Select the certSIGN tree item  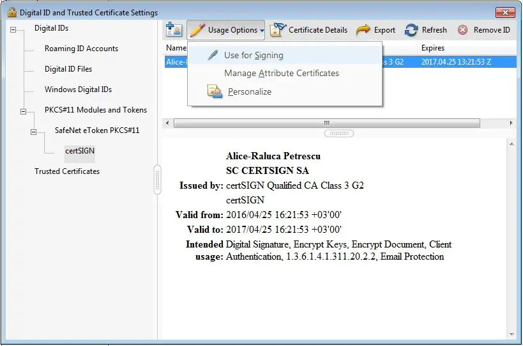coord(80,151)
